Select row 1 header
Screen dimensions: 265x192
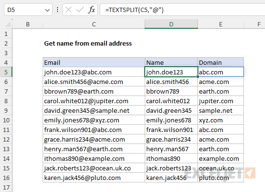[6, 34]
